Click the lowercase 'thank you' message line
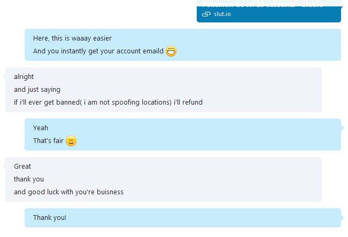Viewport: 348px width, 237px height. click(x=29, y=179)
